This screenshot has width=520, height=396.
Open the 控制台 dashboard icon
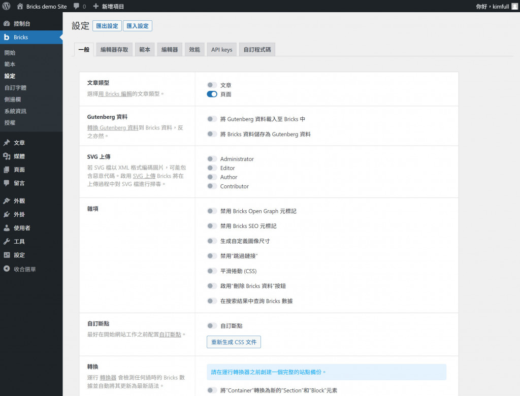(x=7, y=23)
